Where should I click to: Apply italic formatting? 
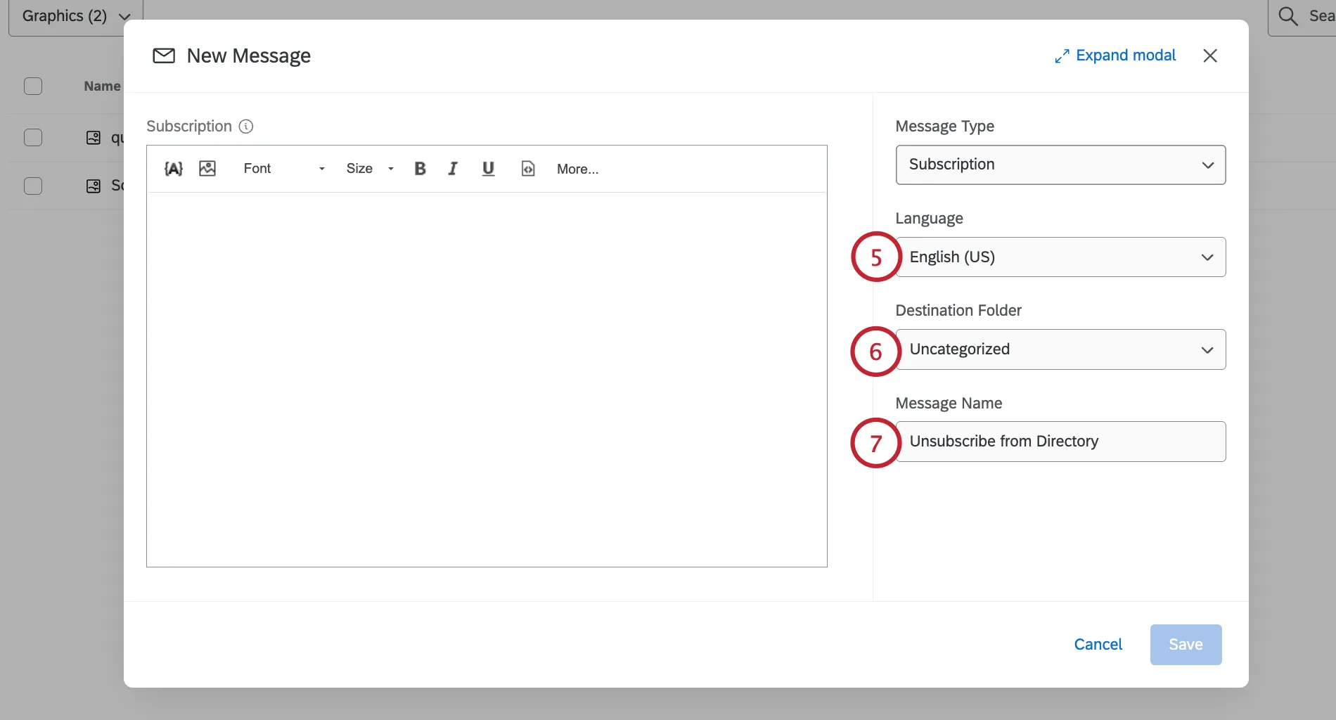coord(453,169)
